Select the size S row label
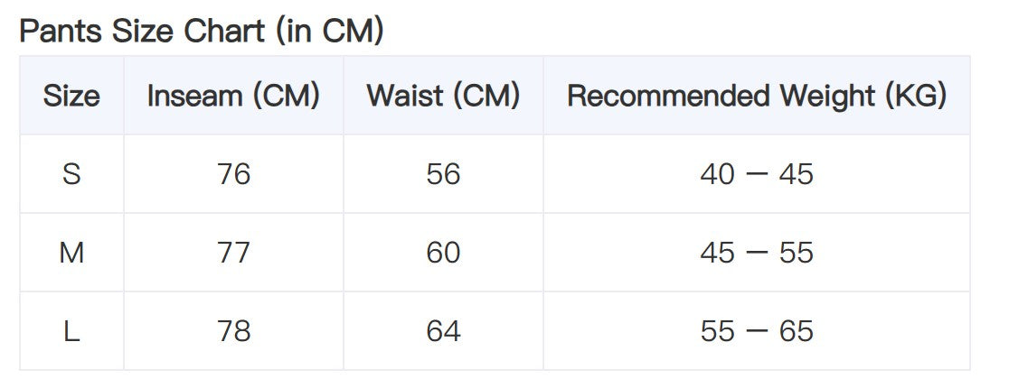Screen dimensions: 1009x379 (71, 173)
